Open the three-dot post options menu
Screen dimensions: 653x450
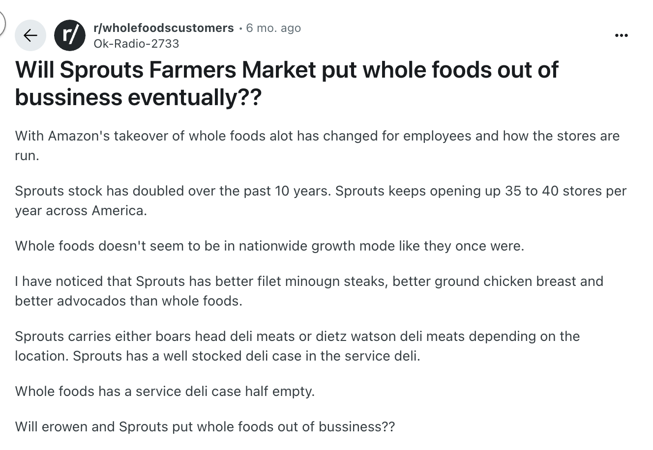click(x=622, y=35)
